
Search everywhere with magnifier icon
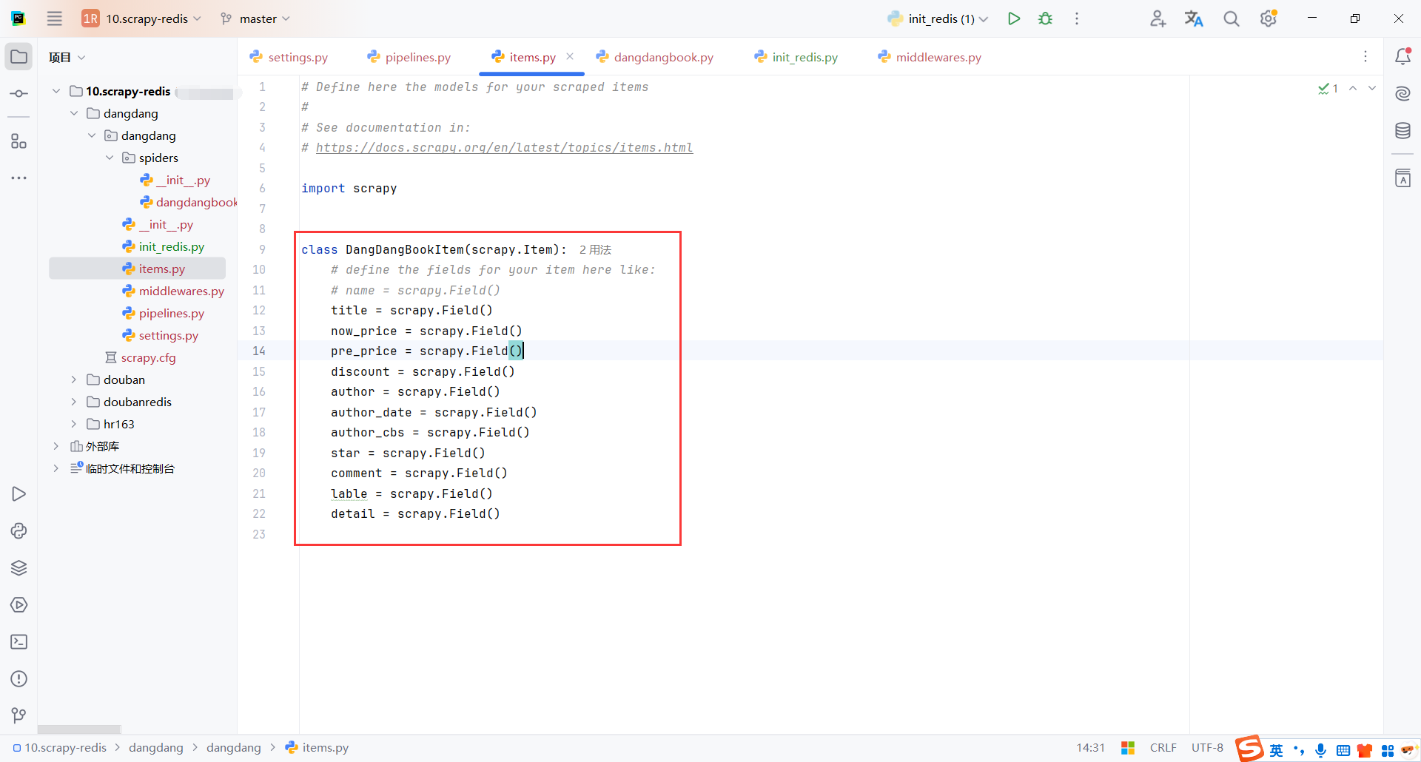click(1232, 18)
